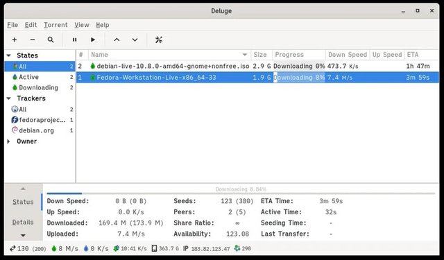Click the 7.4 M/s down speed cell
Viewport: 444px width, 260px height.
pyautogui.click(x=340, y=77)
